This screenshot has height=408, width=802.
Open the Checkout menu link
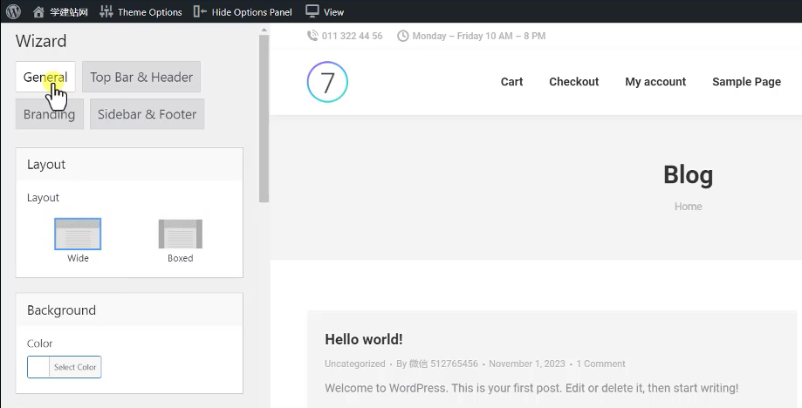[574, 82]
